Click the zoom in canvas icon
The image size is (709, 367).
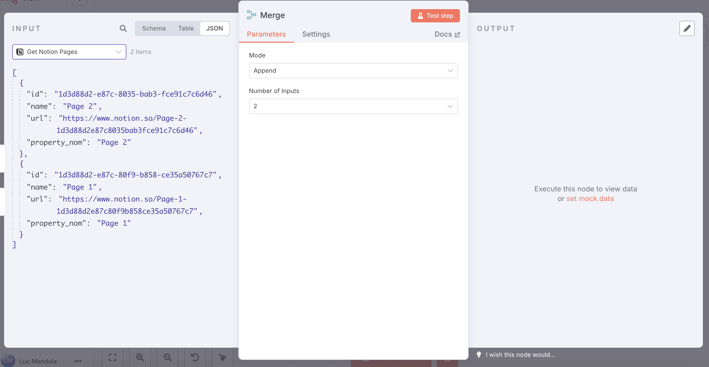(x=140, y=357)
